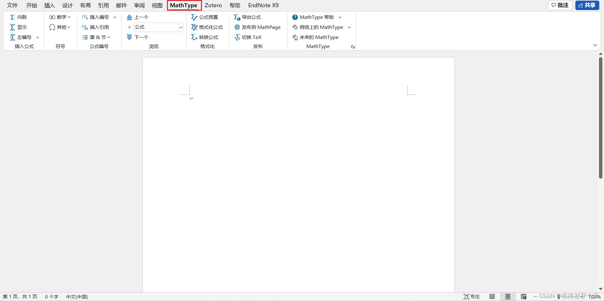
Task: Click the zoom out minus button
Action: point(535,297)
